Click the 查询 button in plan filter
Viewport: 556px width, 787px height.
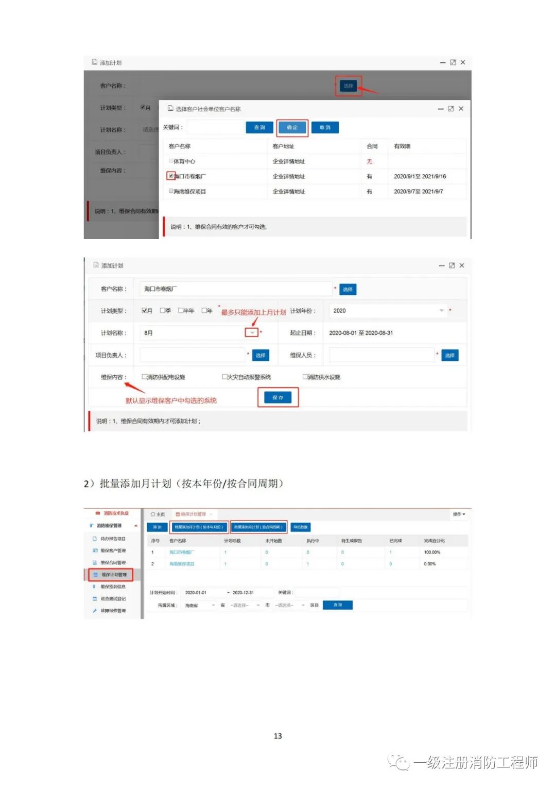coord(338,605)
